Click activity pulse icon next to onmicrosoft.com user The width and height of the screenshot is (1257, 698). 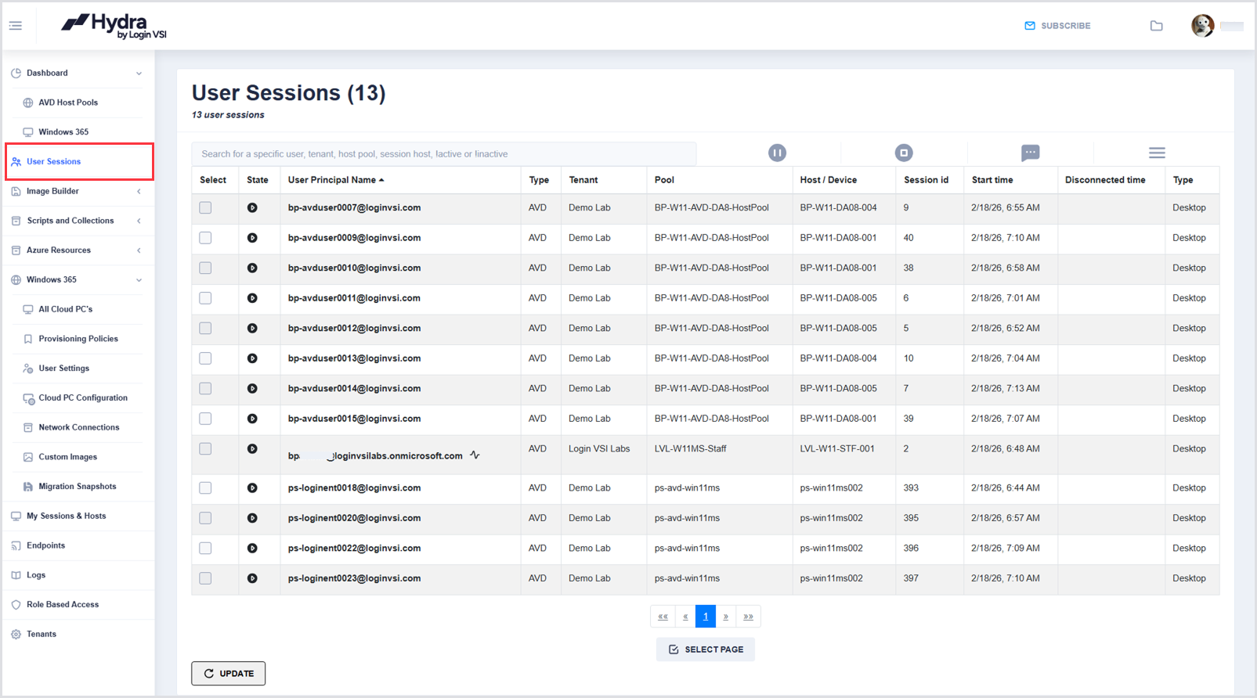(475, 455)
